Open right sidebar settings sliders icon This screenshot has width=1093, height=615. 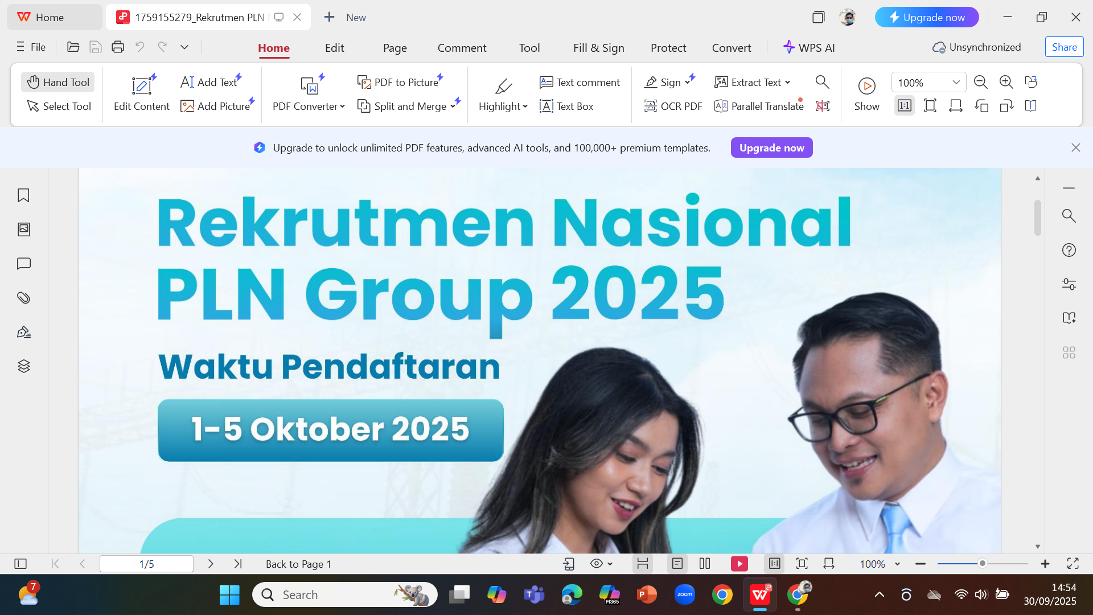[x=1069, y=284]
